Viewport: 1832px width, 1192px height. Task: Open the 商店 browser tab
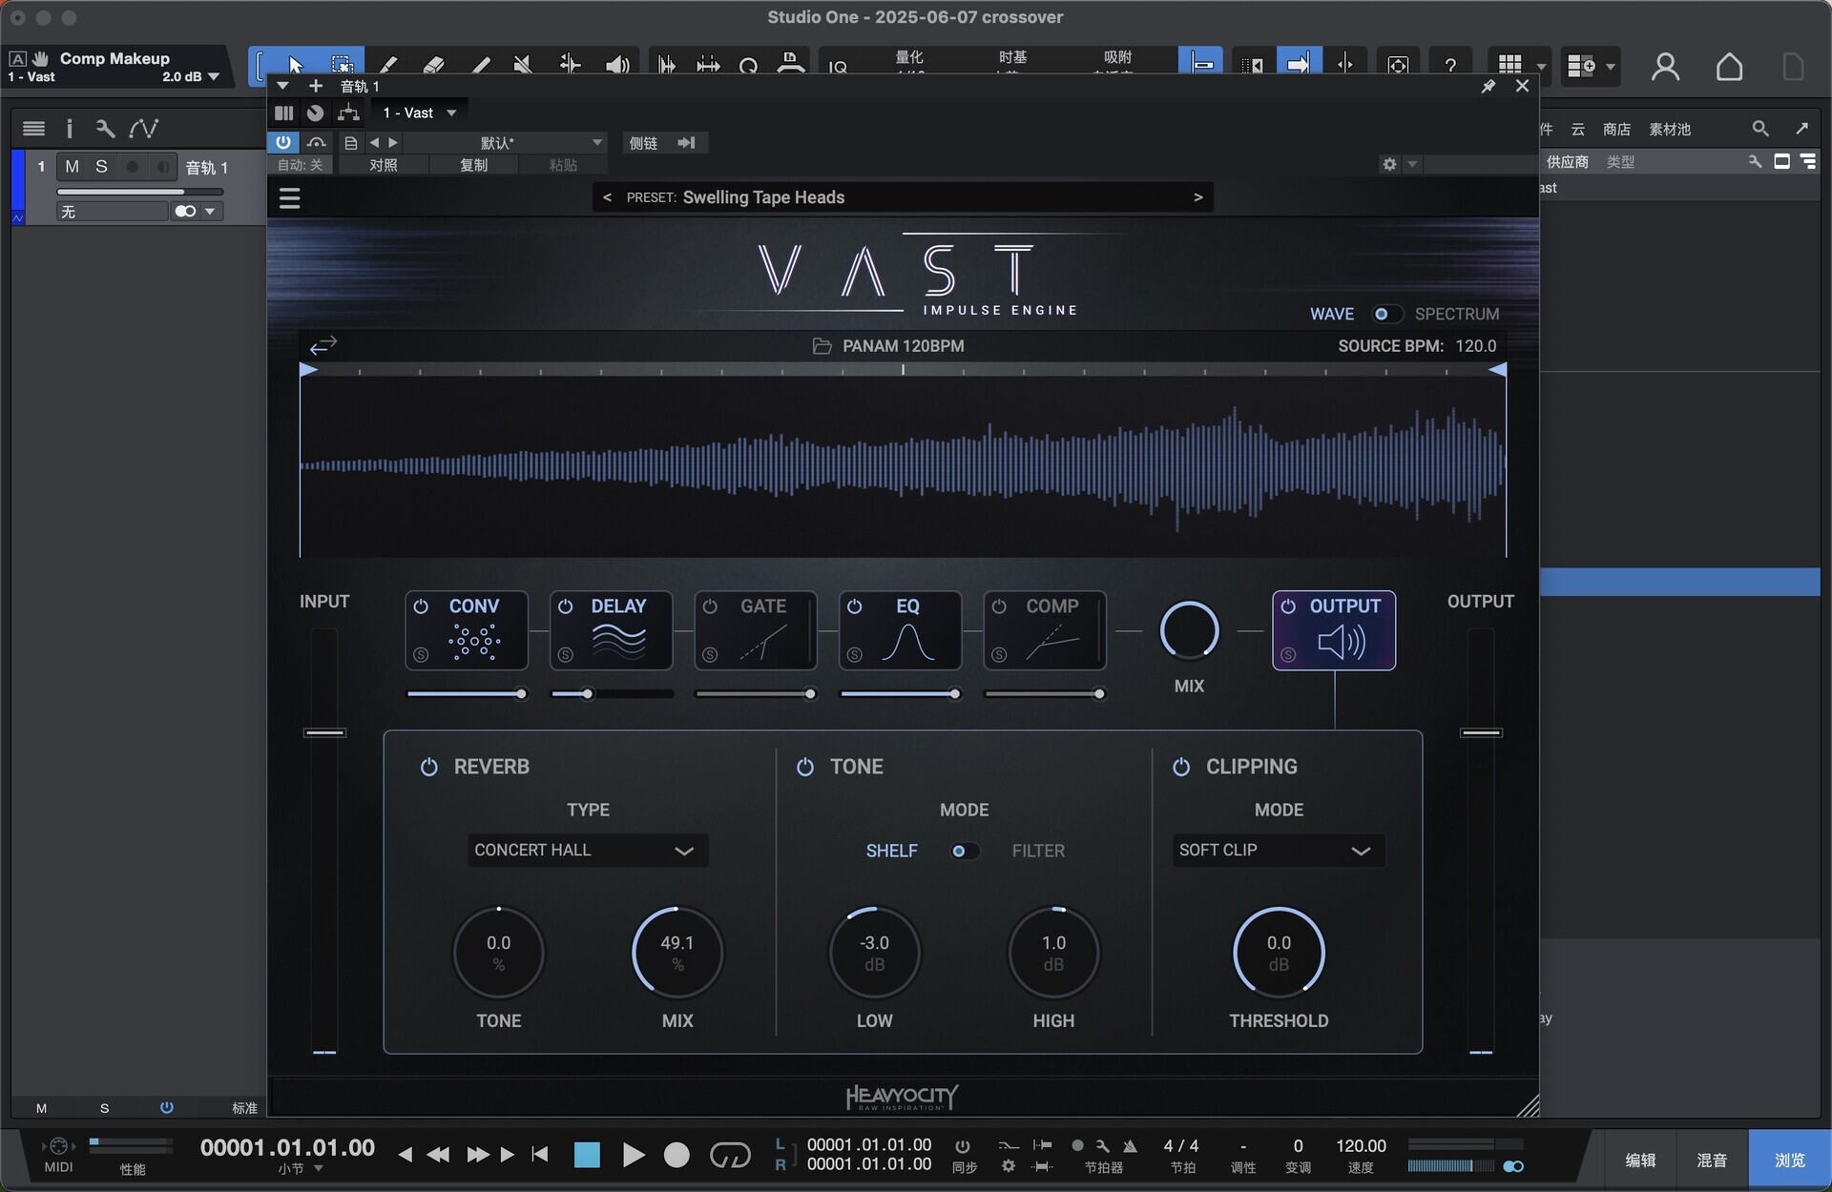coord(1616,129)
